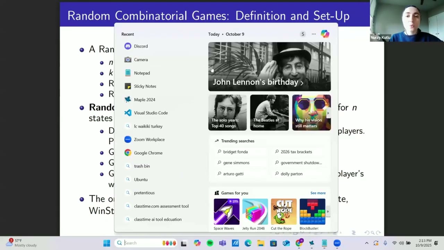Click Nuray Kutlu's video thumbnail
The width and height of the screenshot is (444, 250).
click(x=407, y=21)
